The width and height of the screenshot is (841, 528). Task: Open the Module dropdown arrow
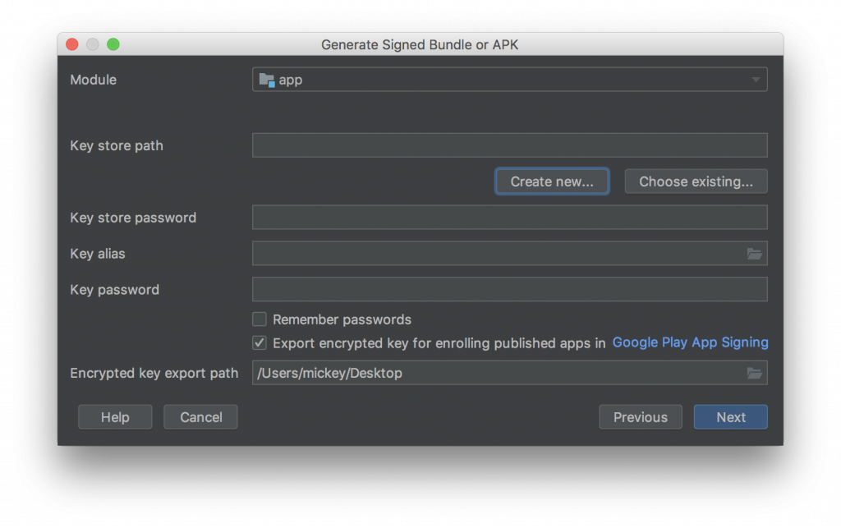(755, 80)
